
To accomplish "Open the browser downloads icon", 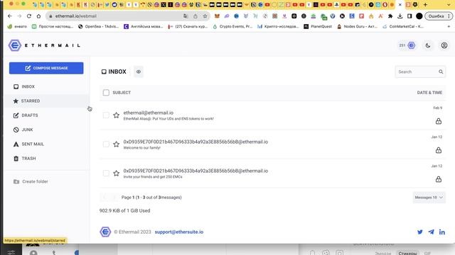I will coord(400,16).
